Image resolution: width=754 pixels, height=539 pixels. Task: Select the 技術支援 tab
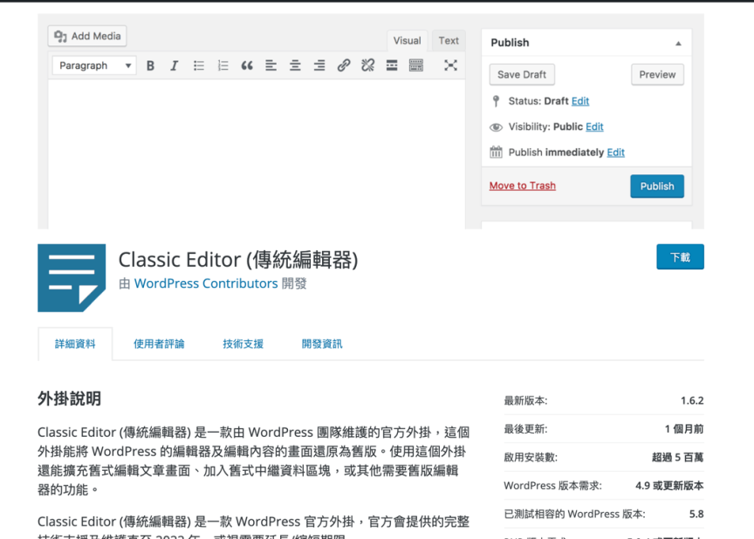click(x=243, y=344)
